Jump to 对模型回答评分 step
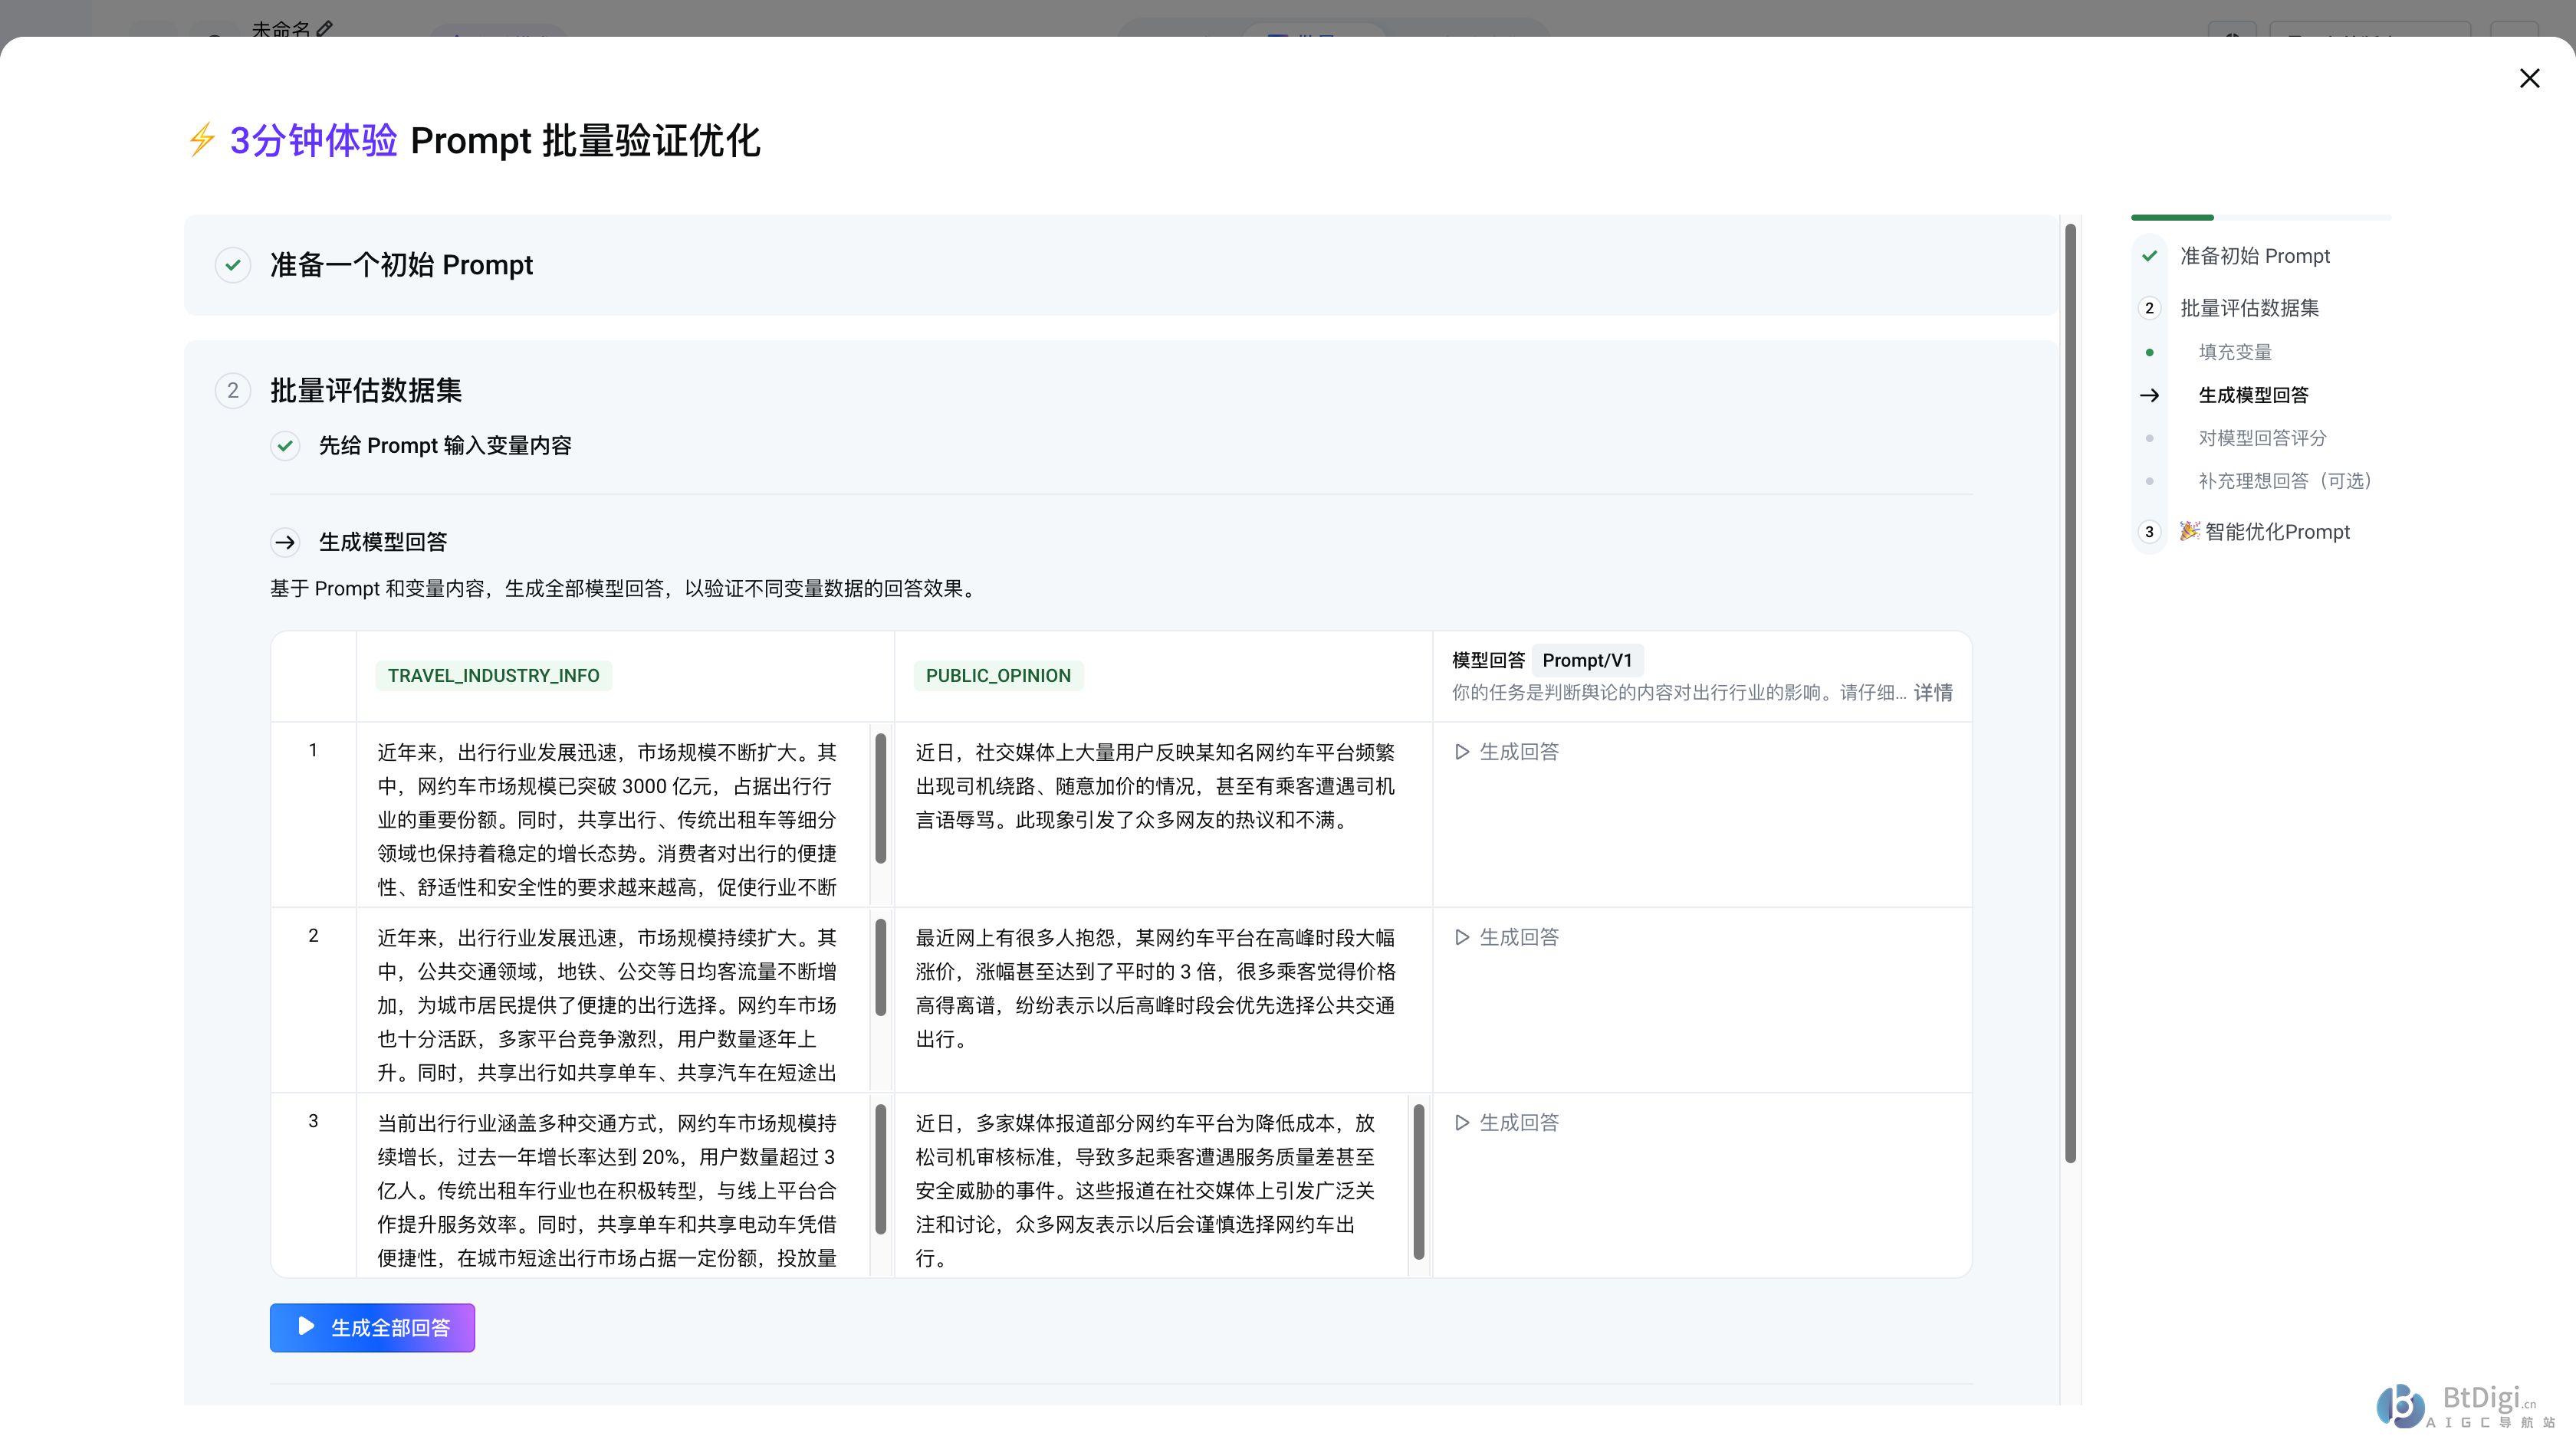 (x=2262, y=438)
